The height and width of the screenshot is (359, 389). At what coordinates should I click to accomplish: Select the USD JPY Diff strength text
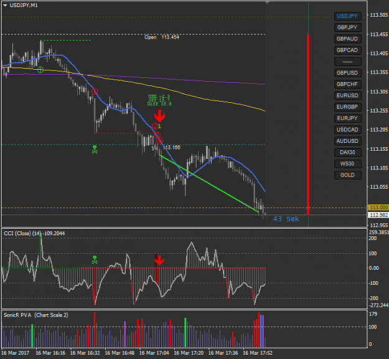coord(159,100)
